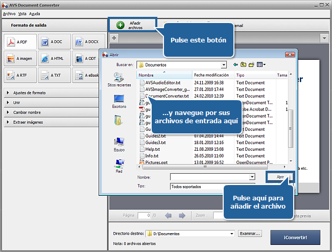Sort by the Tipo column header

(x=255, y=75)
